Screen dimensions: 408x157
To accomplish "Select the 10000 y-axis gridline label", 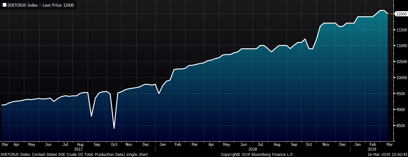I will (400, 78).
